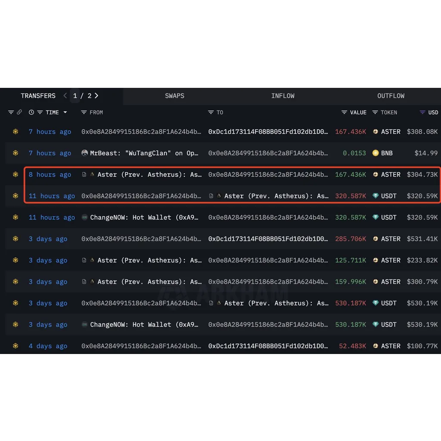The width and height of the screenshot is (441, 441).
Task: Click the $233.82K USD amount
Action: click(x=422, y=260)
